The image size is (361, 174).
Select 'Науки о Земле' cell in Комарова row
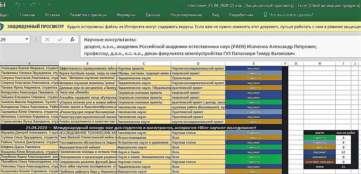[144, 152]
